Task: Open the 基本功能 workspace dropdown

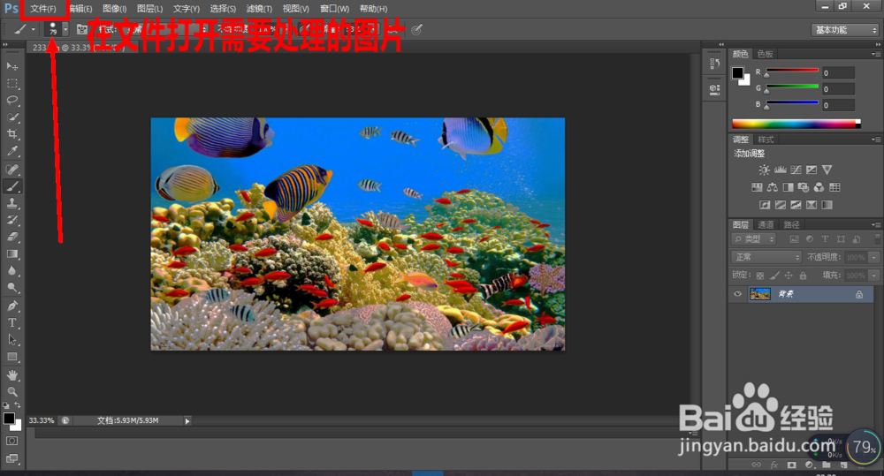Action: pos(845,30)
